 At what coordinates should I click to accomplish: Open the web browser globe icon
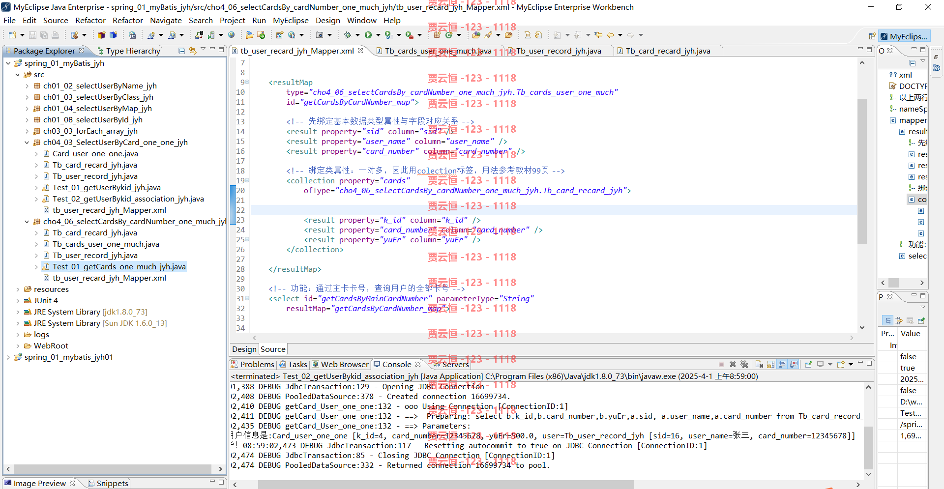tap(231, 35)
